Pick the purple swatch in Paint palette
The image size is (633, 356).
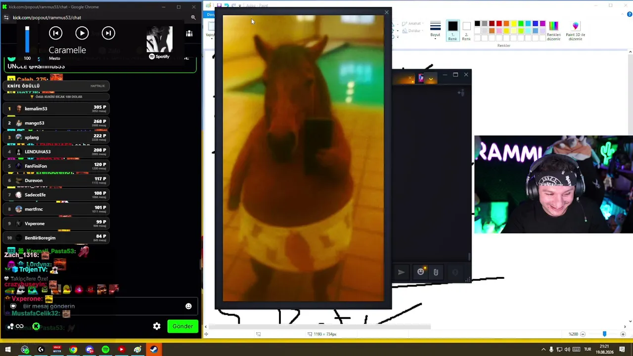pyautogui.click(x=543, y=23)
